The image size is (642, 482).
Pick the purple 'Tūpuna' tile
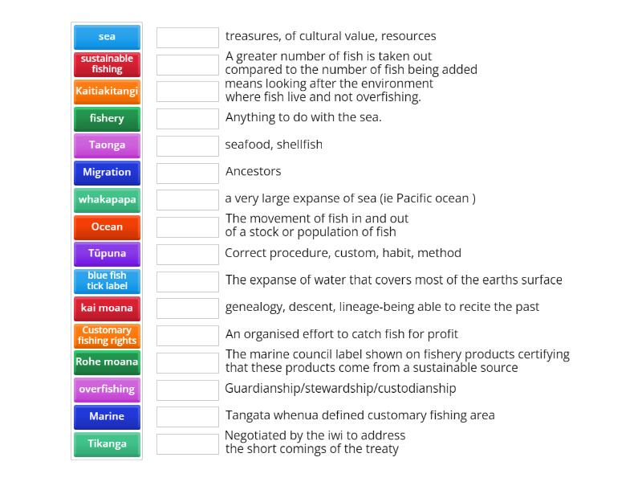coord(107,254)
